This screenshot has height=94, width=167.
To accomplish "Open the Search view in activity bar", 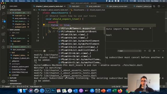I will click(3, 14).
